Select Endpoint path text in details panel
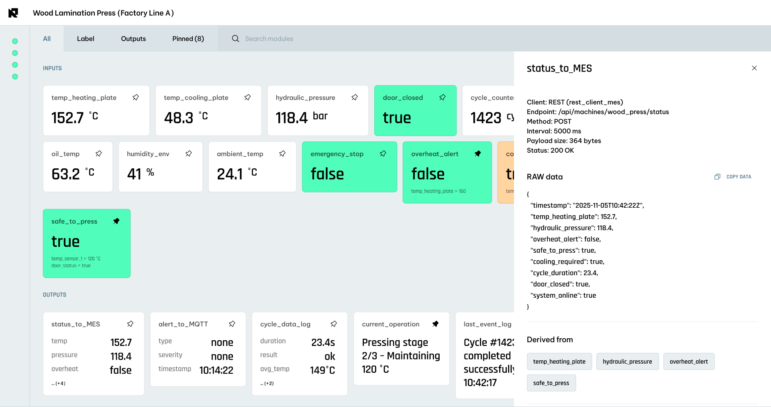 pyautogui.click(x=614, y=112)
